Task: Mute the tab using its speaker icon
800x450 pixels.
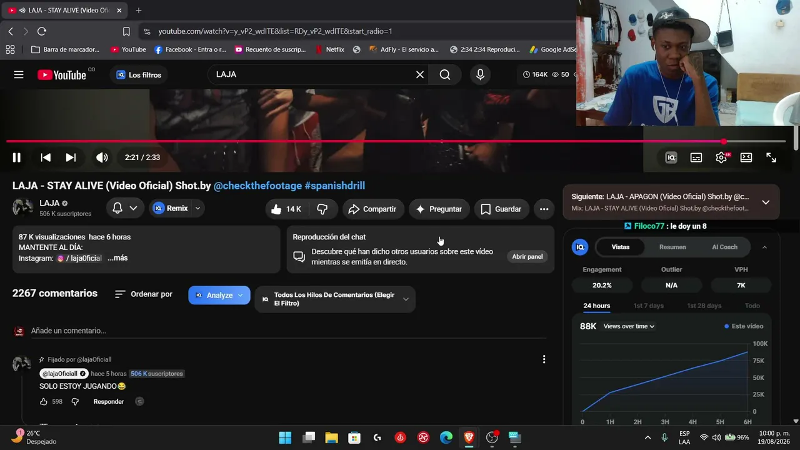Action: tap(22, 10)
